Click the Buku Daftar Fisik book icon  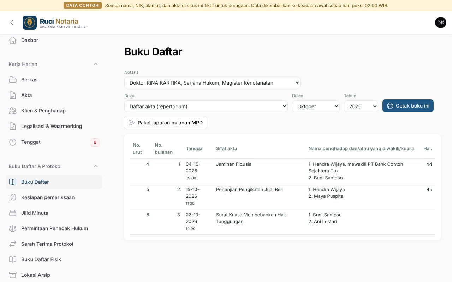tap(13, 259)
